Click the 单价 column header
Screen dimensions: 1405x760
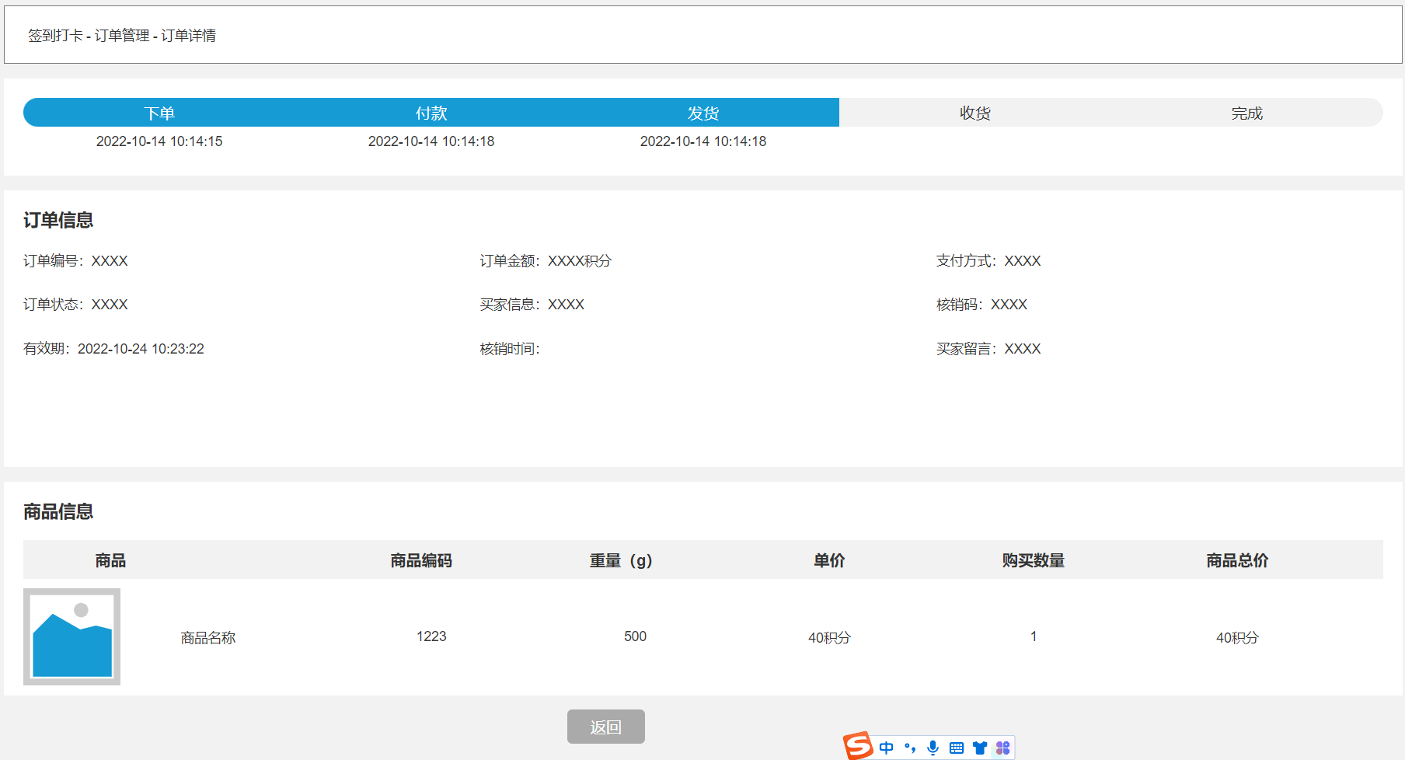[x=829, y=560]
